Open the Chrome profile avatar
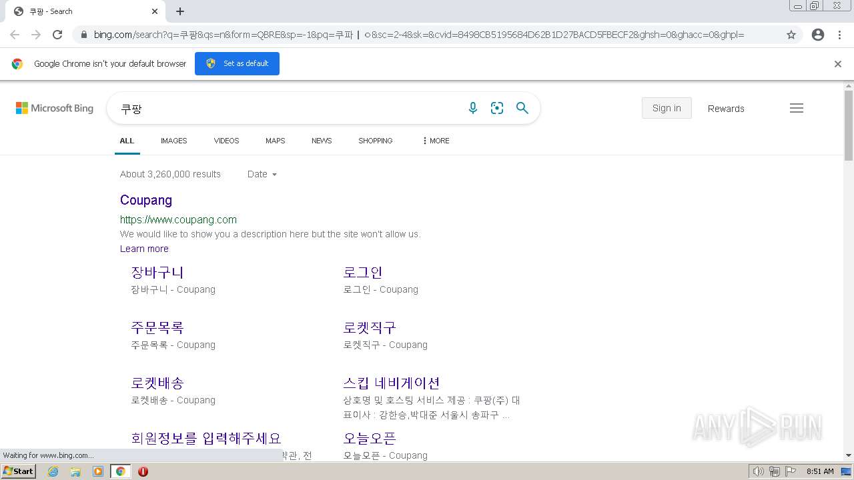The height and width of the screenshot is (480, 854). [818, 35]
